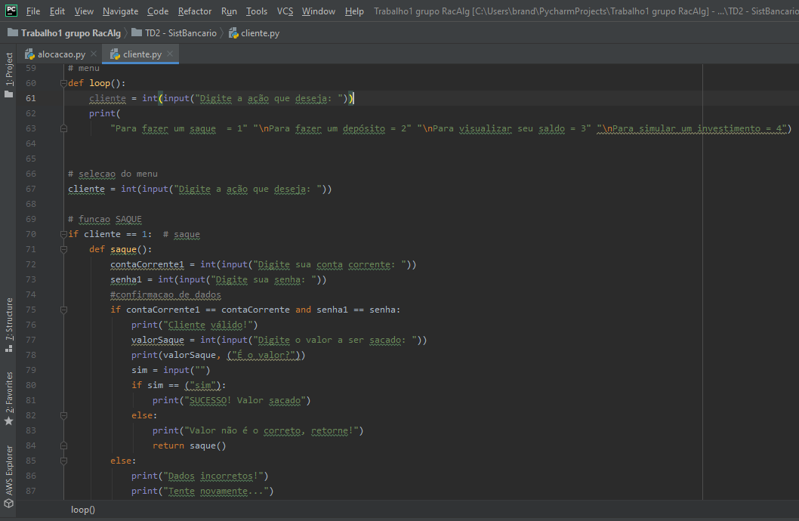The height and width of the screenshot is (521, 799).
Task: Open the AWS Explorer tool window
Action: tap(8, 476)
